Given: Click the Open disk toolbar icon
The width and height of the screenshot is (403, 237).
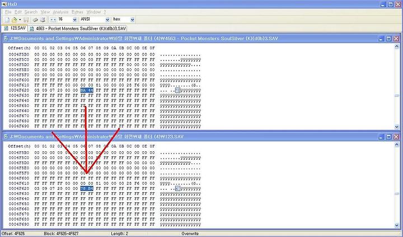Looking at the screenshot, I should click(x=43, y=20).
